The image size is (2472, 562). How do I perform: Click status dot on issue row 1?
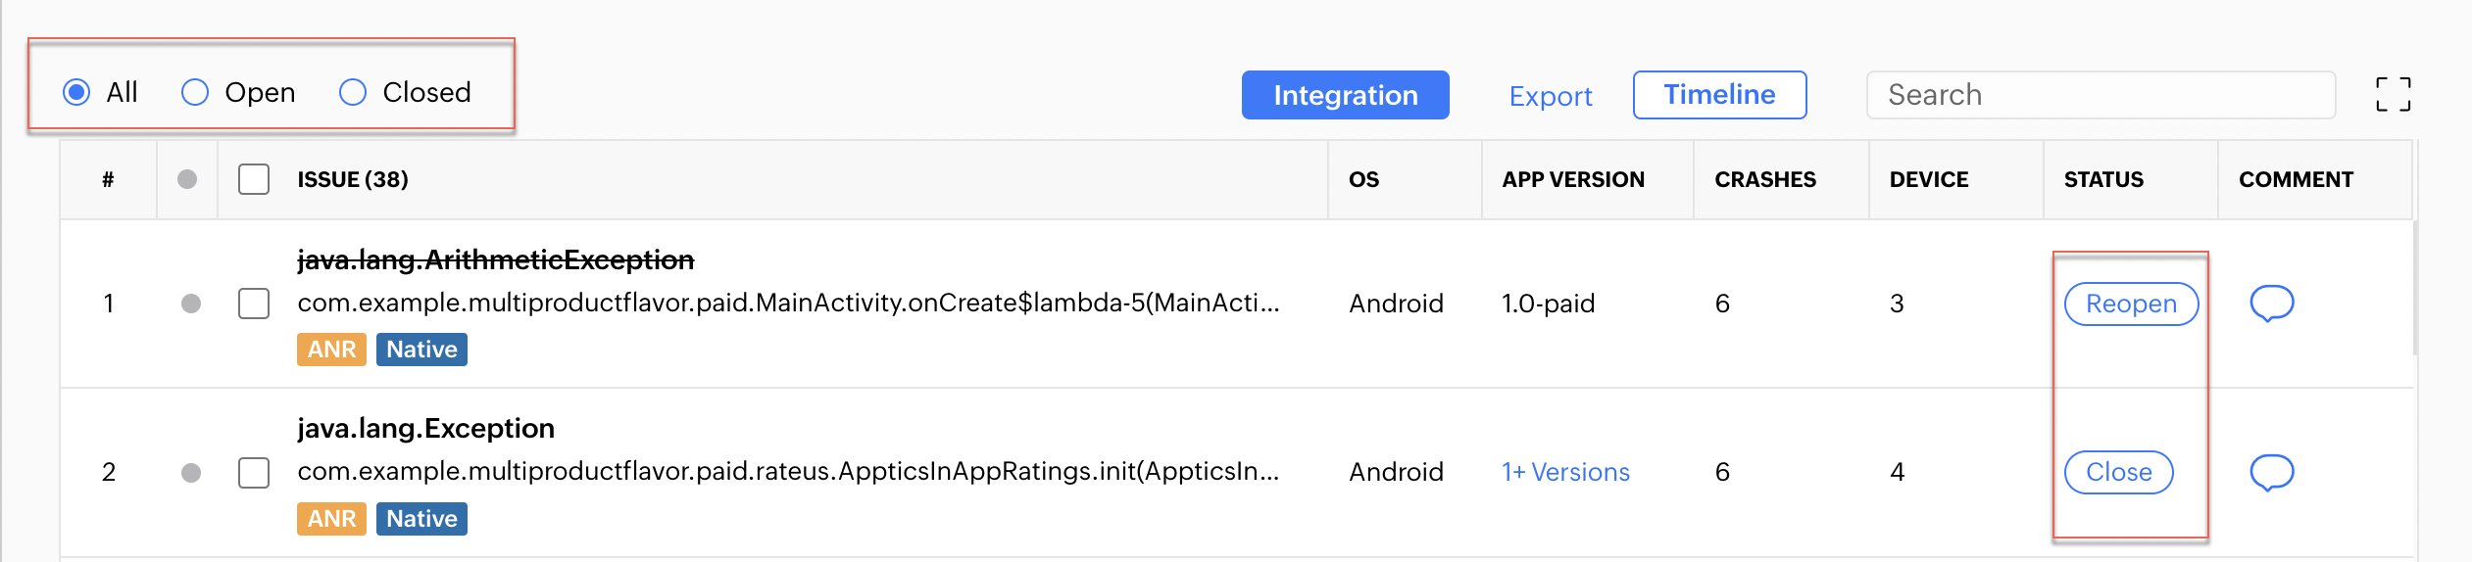pyautogui.click(x=191, y=304)
